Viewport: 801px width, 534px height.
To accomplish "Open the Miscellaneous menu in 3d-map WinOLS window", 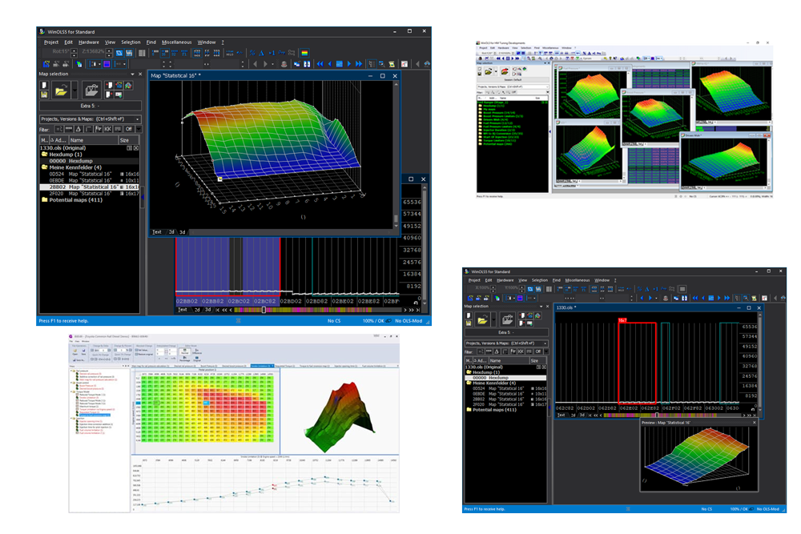I will pos(176,42).
